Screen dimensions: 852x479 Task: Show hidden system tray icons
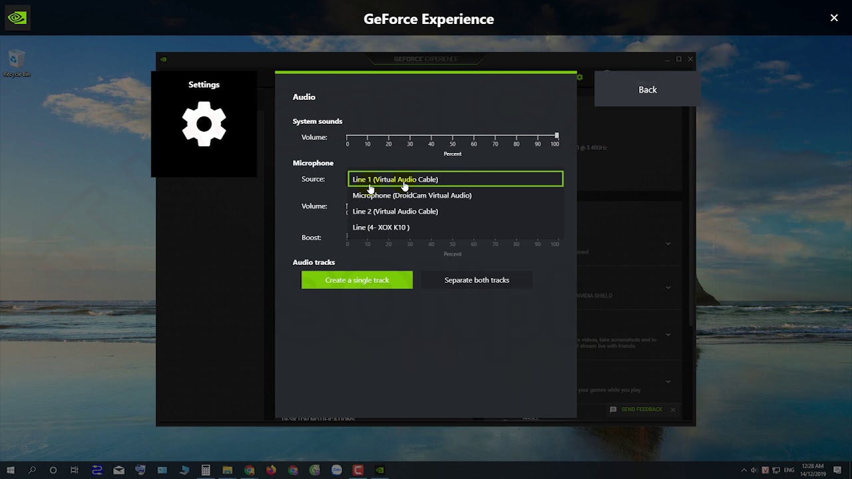click(x=744, y=470)
